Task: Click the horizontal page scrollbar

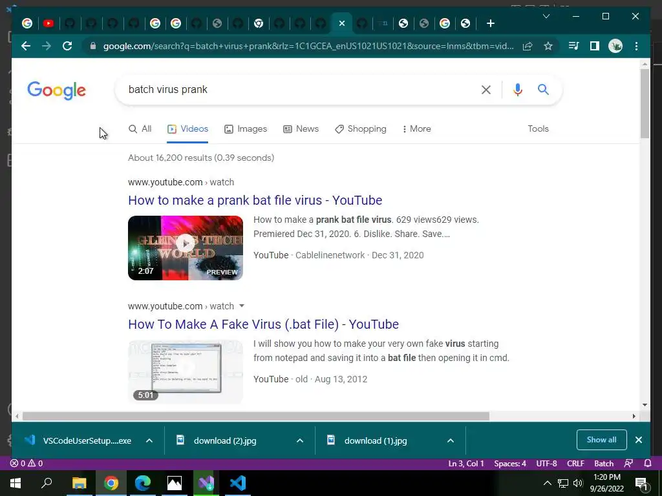Action: pos(255,417)
